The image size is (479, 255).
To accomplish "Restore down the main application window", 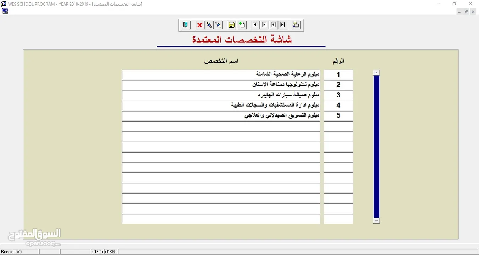I will (455, 4).
